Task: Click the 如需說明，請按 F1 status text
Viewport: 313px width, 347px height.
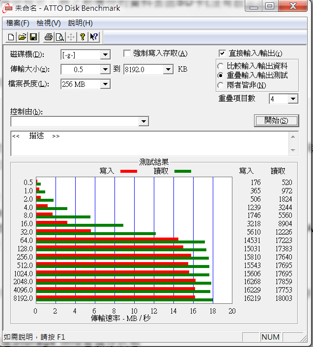Action: point(34,337)
